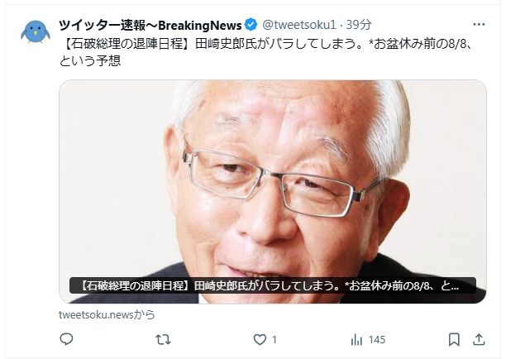Click the second tweet line という予想
Screen dimensions: 525x359
click(x=90, y=60)
